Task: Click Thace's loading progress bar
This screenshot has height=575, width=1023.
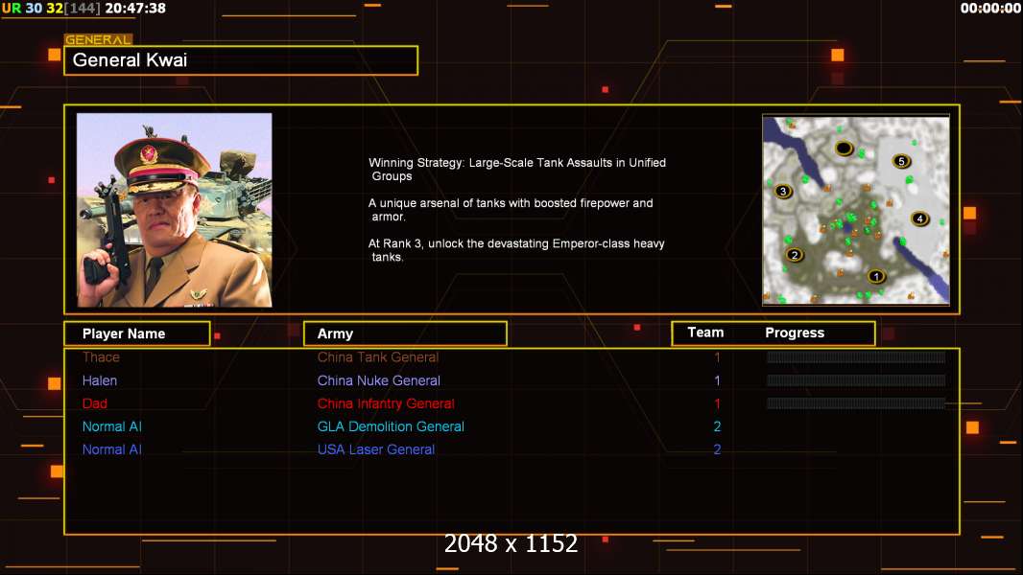Action: [855, 356]
